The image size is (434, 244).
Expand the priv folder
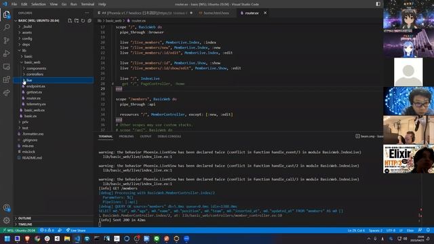click(54, 122)
